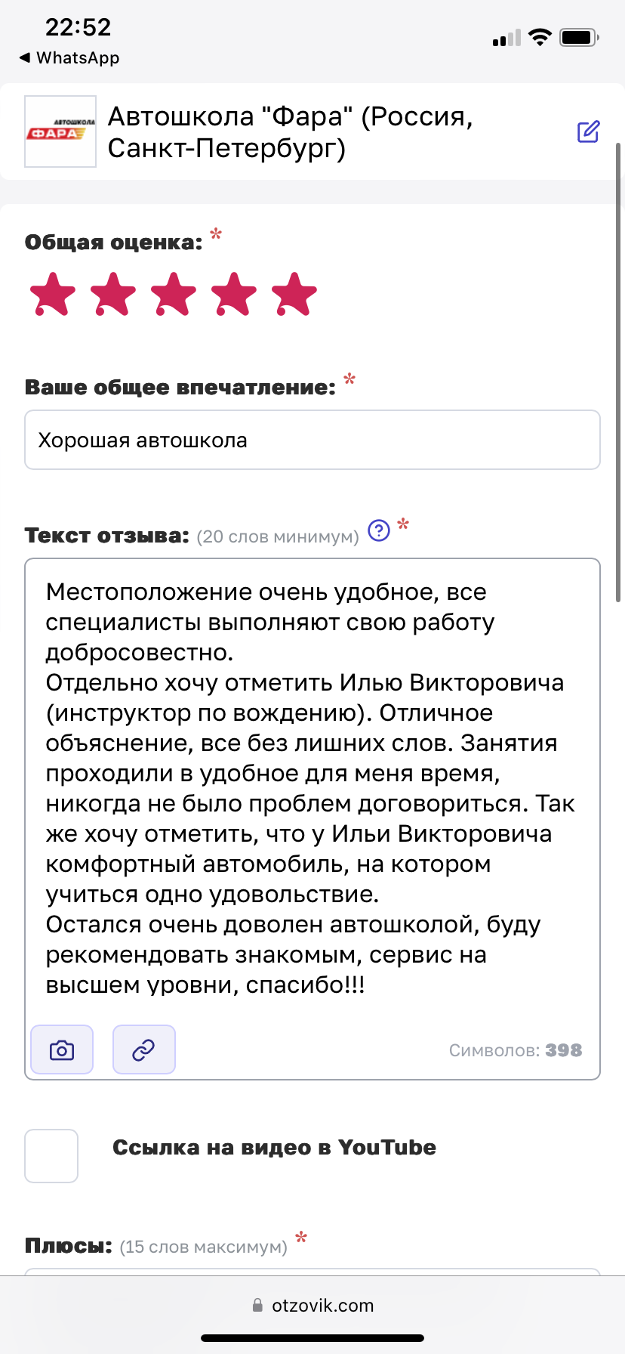
Task: Set rating to two stars
Action: tap(113, 294)
